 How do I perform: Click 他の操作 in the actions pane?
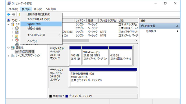[151, 31]
